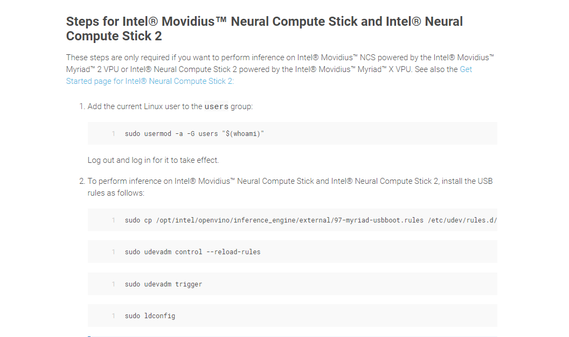Click line number of reload-rules code block
The height and width of the screenshot is (337, 569).
pos(114,252)
